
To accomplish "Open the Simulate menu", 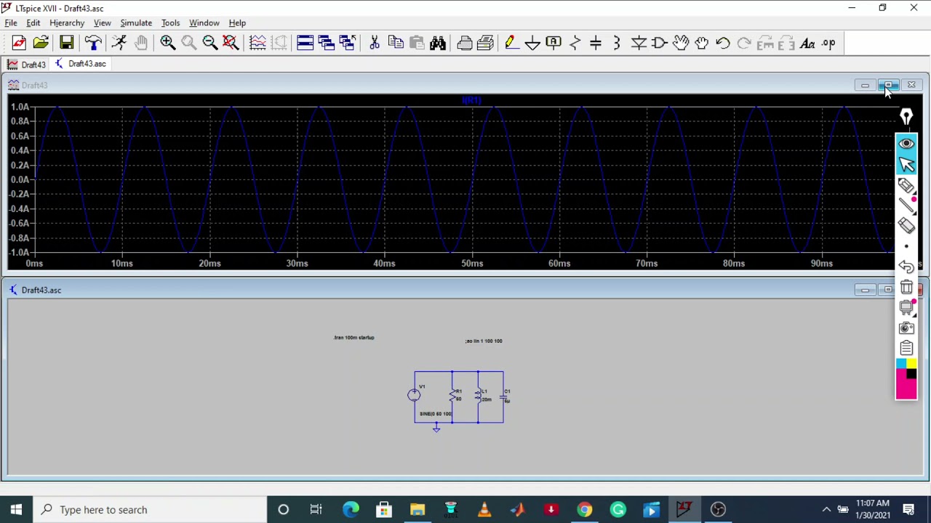I will tap(136, 23).
